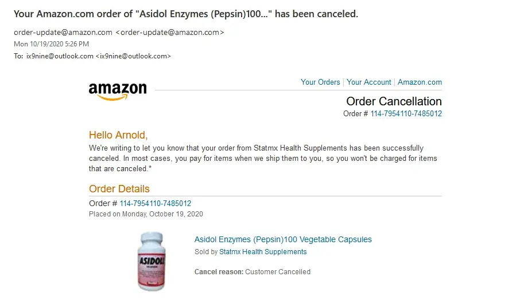Click the Hello Arnold greeting
This screenshot has height=308, width=528.
118,135
